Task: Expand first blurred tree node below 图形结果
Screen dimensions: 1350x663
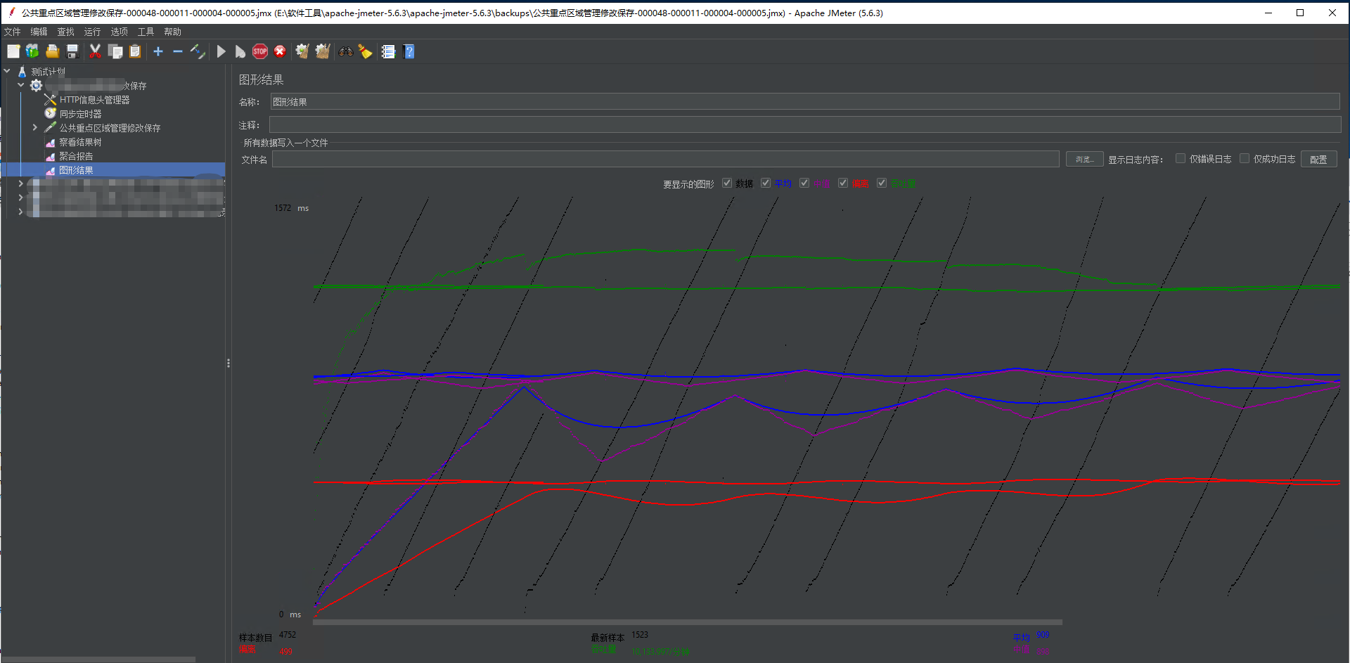Action: [21, 184]
